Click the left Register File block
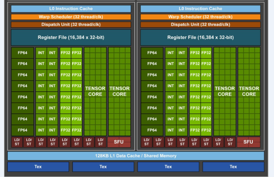Screen dimensions: 274x177 pyautogui.click(x=71, y=38)
